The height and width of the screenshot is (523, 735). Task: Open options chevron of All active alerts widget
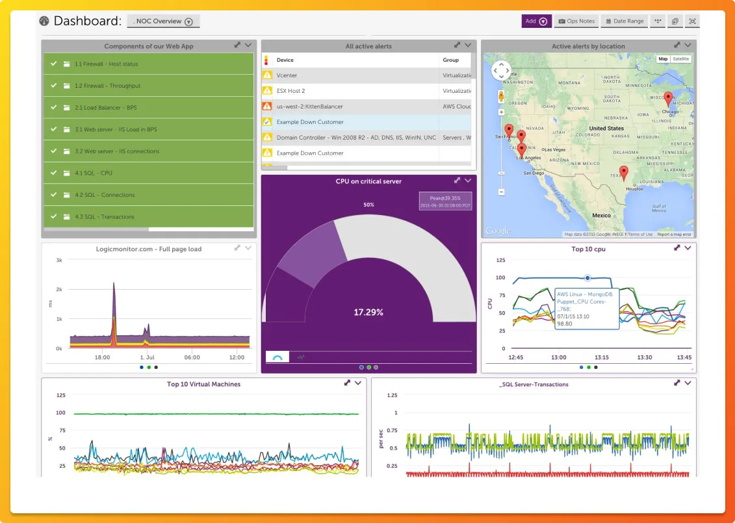coord(468,45)
